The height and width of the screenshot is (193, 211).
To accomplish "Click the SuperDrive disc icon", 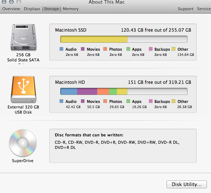I will (x=23, y=143).
